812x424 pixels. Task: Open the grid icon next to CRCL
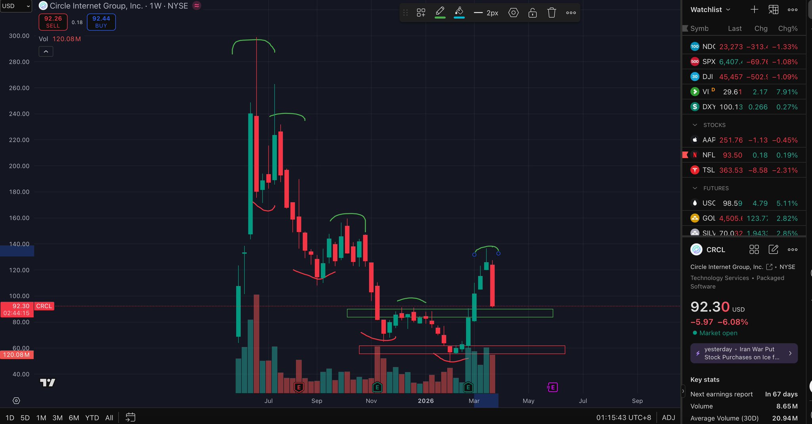[x=754, y=249]
